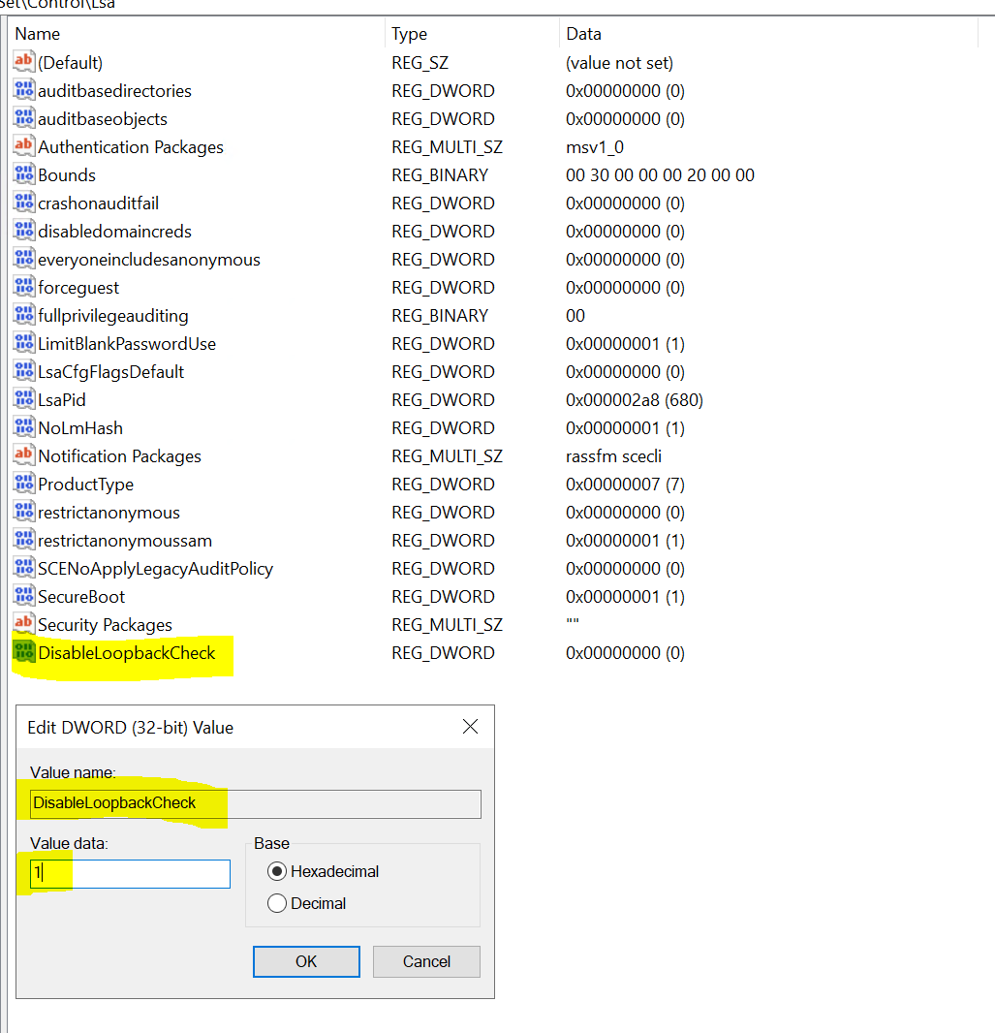995x1033 pixels.
Task: Select the SecureBoot value icon
Action: click(x=23, y=596)
